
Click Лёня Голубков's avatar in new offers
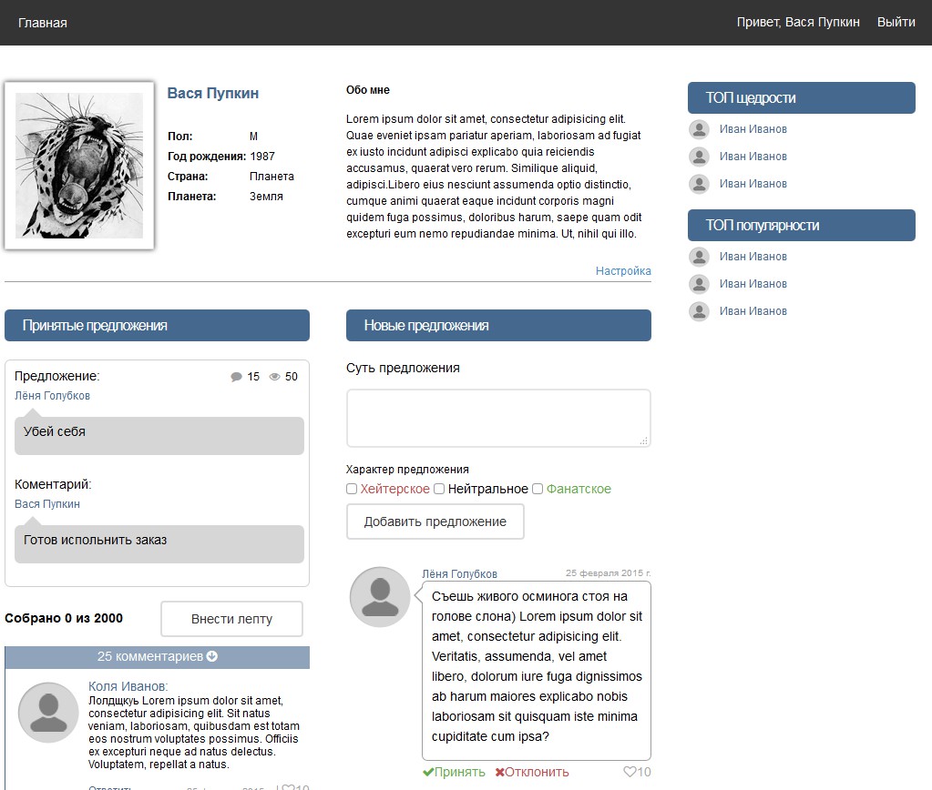[380, 597]
